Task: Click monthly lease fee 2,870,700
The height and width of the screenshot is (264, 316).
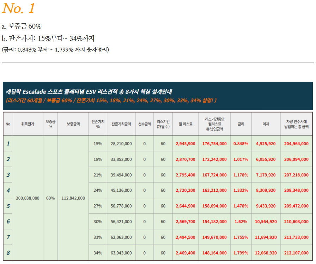Action: point(186,159)
